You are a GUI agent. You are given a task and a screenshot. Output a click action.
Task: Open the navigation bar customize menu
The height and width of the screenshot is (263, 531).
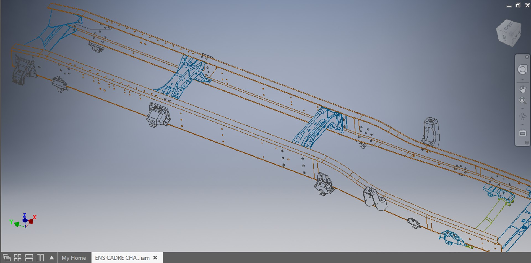pos(527,143)
